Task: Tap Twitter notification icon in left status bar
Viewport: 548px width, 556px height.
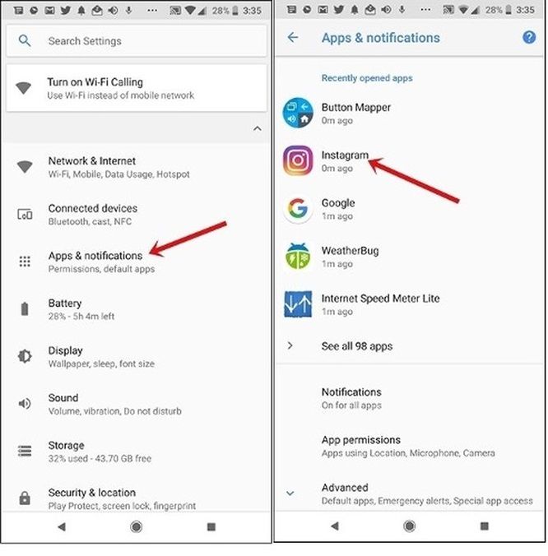Action: click(x=65, y=11)
